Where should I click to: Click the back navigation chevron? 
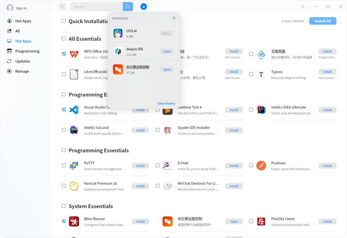point(62,6)
